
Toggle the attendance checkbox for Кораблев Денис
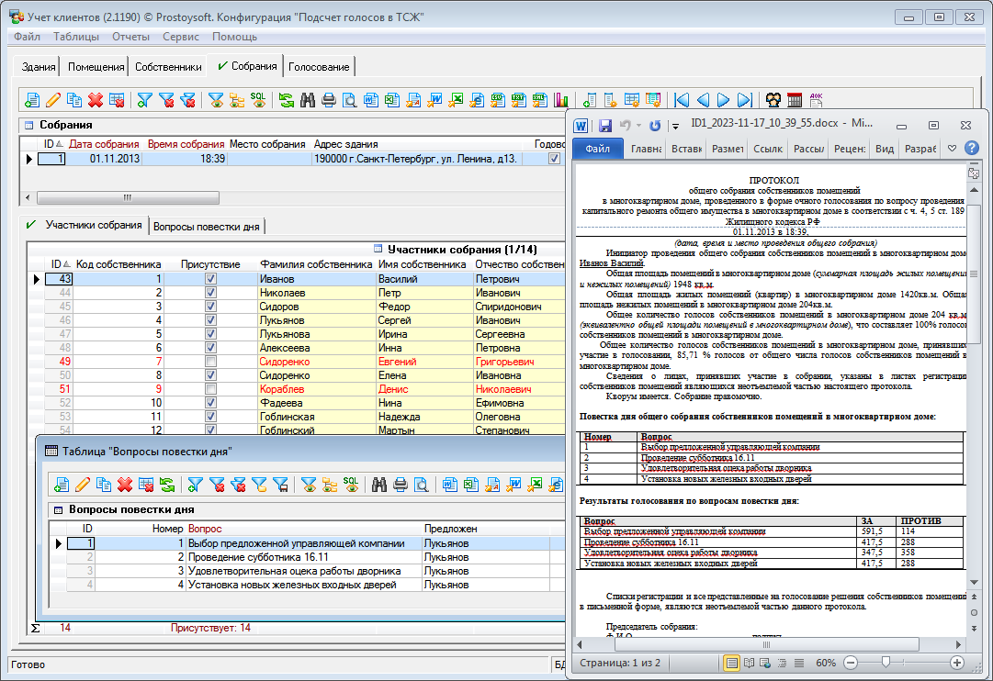[x=210, y=389]
